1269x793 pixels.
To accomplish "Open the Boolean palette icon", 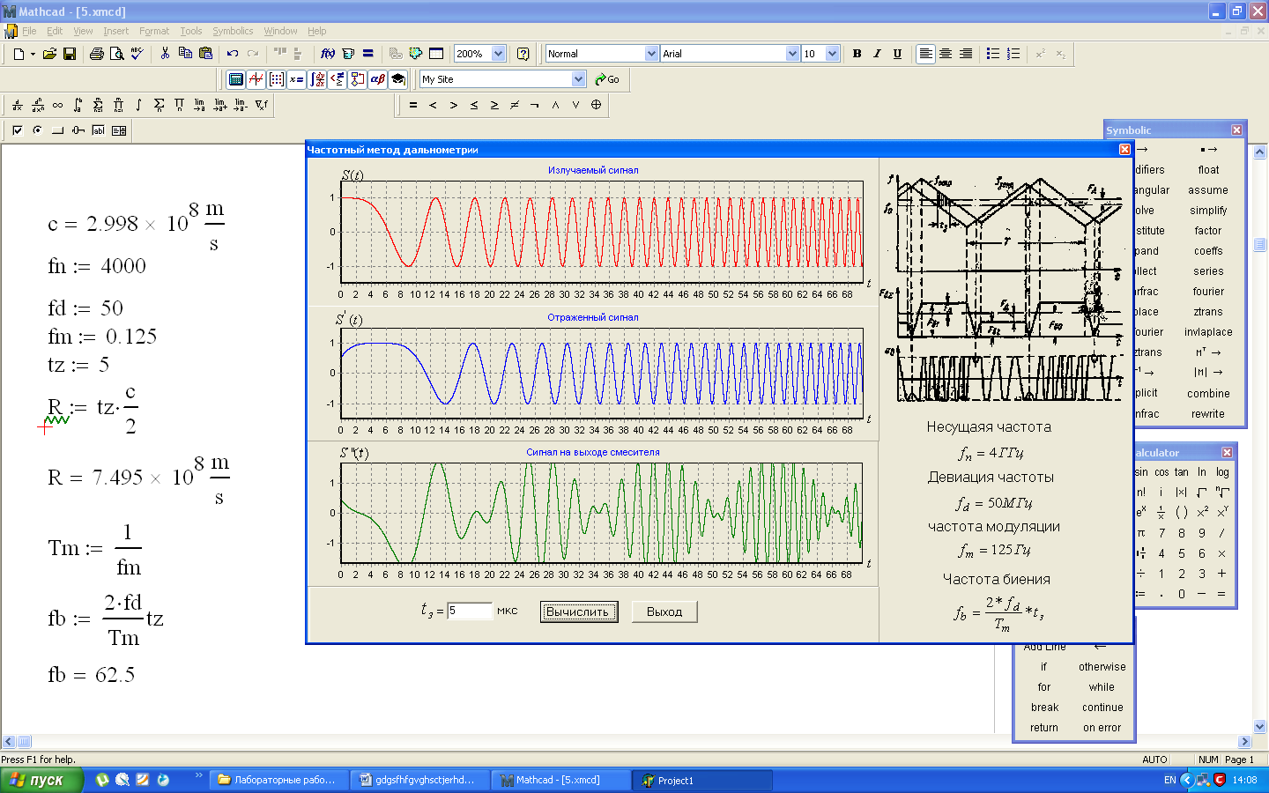I will pyautogui.click(x=337, y=79).
